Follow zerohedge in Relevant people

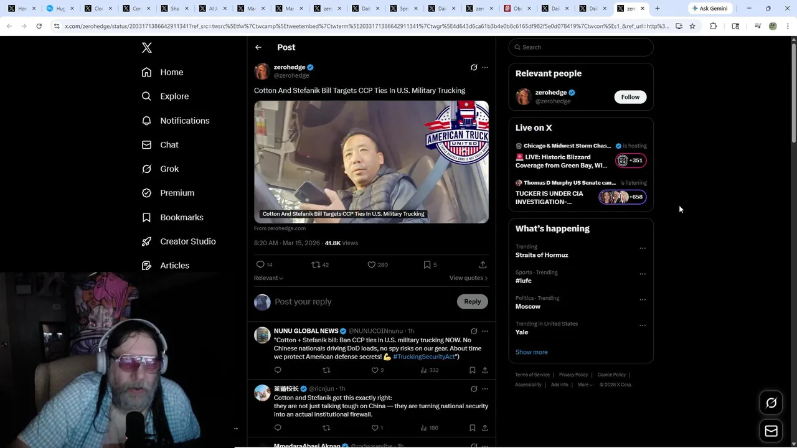click(630, 97)
